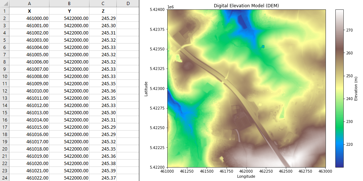This screenshot has height=181, width=363.
Task: Click the Digital Elevation Model (DEM) plot title
Action: pos(246,5)
